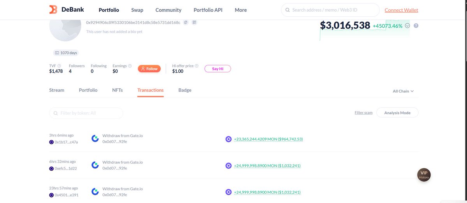
Task: Click the search address input field
Action: tap(330, 10)
